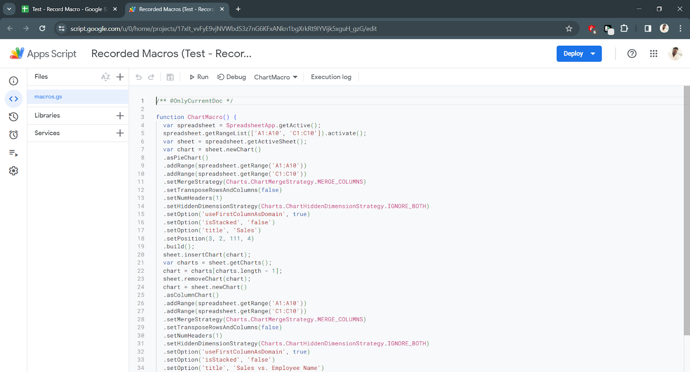Select the Editor code icon in sidebar
The image size is (690, 372).
tap(13, 99)
